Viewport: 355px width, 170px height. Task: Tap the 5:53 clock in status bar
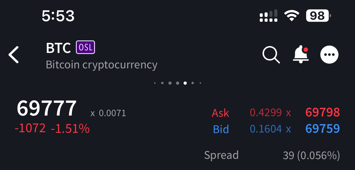click(x=58, y=16)
